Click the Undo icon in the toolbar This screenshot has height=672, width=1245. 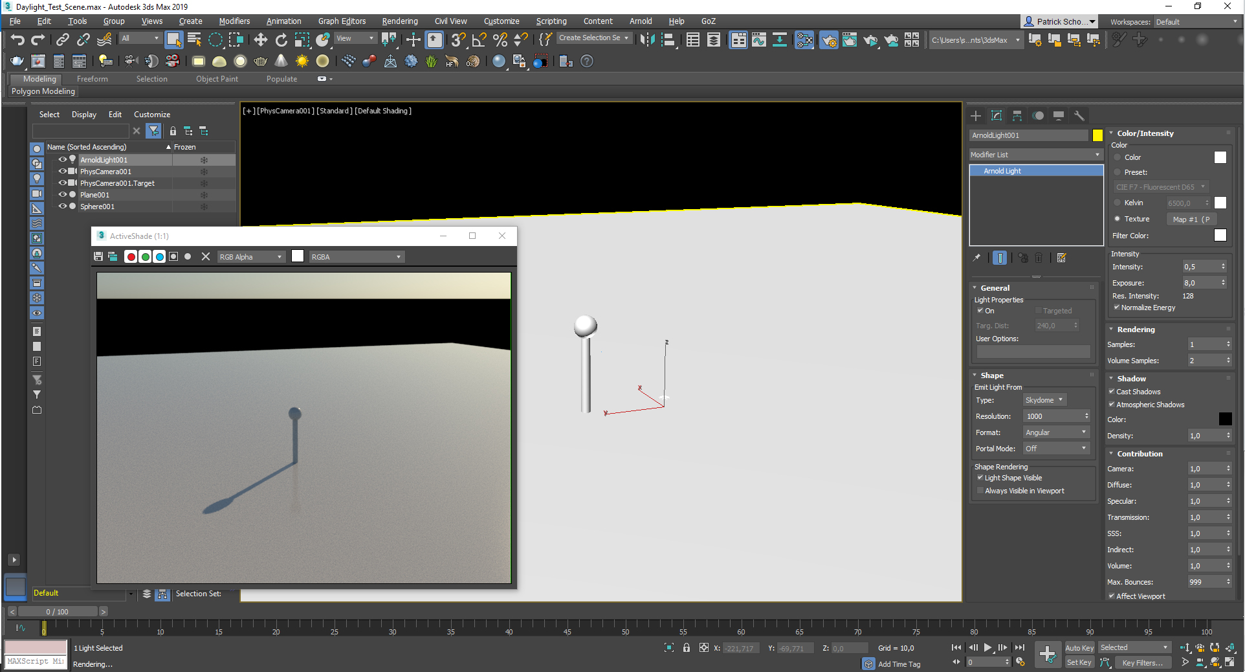click(17, 39)
